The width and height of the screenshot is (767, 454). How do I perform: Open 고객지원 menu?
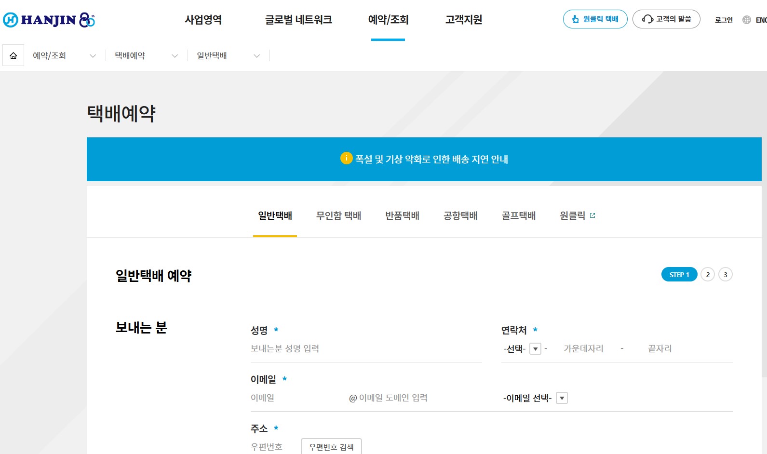pos(464,20)
